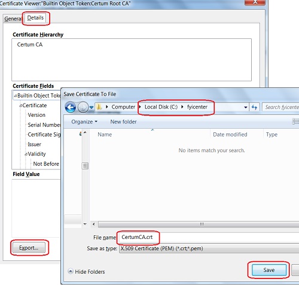This screenshot has height=285, width=299.
Task: Collapse the Certificate tree node
Action: click(20, 105)
